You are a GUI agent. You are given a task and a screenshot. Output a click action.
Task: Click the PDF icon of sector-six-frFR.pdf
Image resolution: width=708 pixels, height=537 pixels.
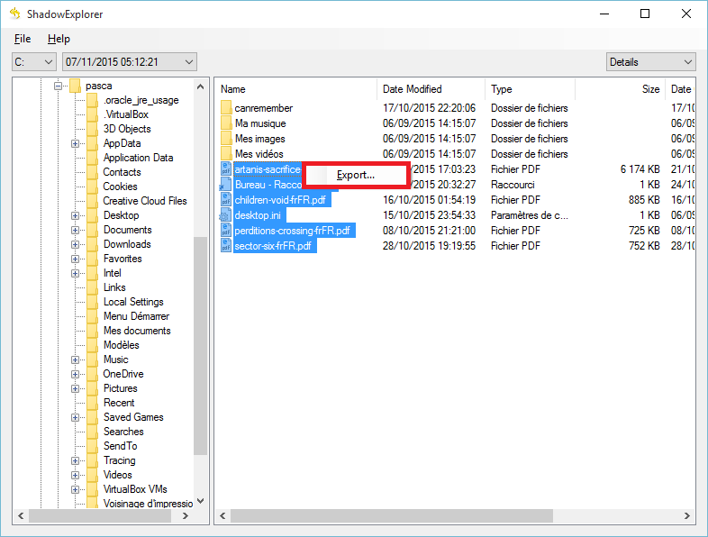tap(225, 246)
